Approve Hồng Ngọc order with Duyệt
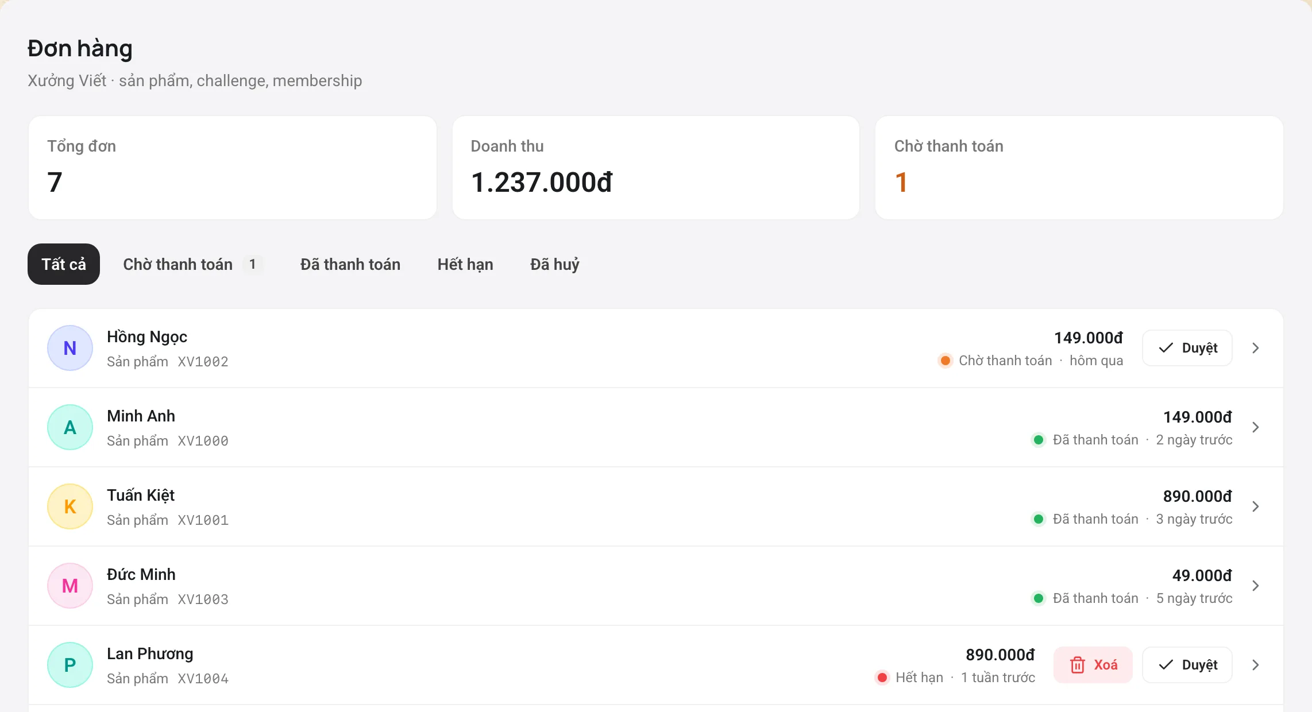The height and width of the screenshot is (712, 1312). (1187, 348)
